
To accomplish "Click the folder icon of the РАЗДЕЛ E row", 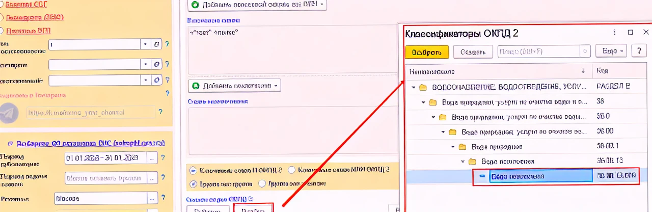I will click(x=423, y=87).
